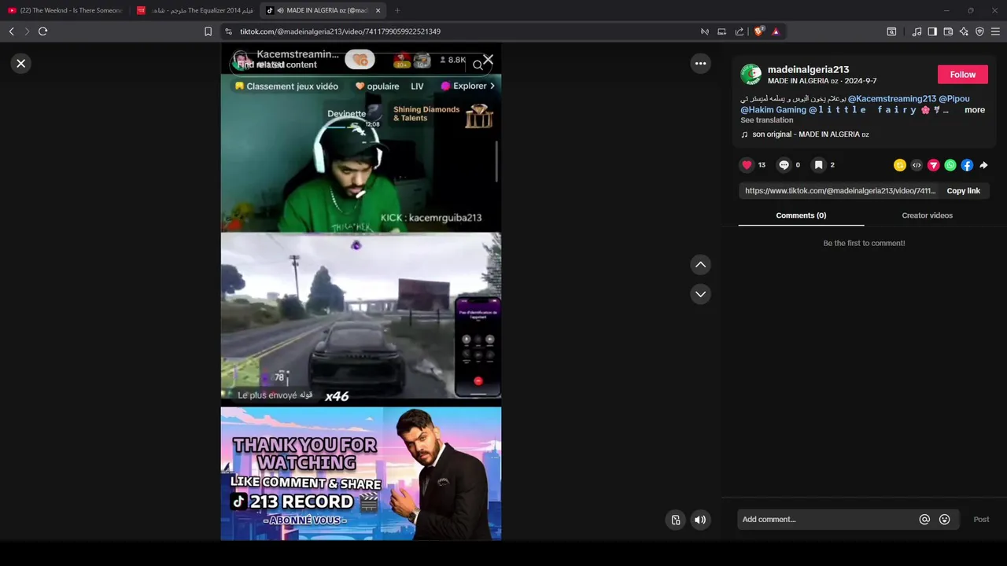The image size is (1007, 566).
Task: Insert a mention with the @ icon
Action: pos(924,520)
